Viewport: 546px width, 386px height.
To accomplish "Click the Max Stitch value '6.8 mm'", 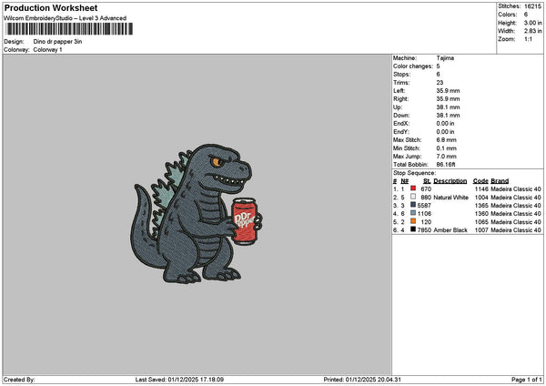I will click(x=447, y=140).
